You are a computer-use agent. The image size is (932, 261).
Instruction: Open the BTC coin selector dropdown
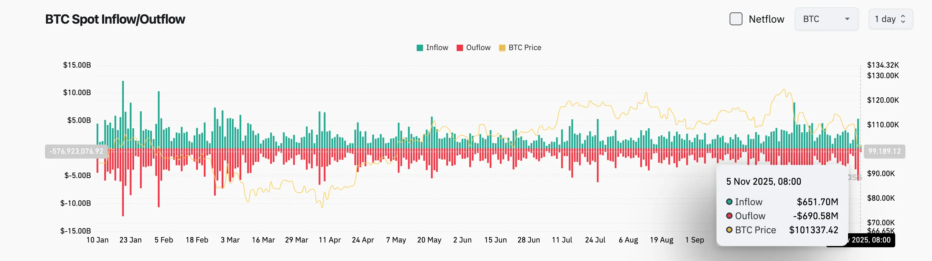(x=826, y=19)
